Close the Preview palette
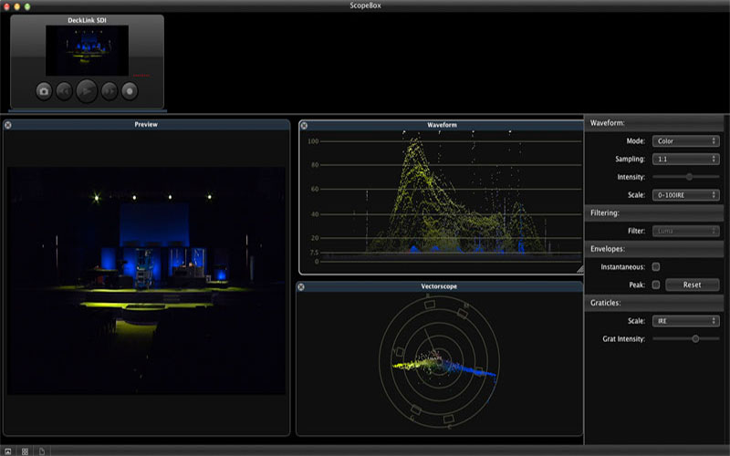This screenshot has width=730, height=456. click(8, 125)
